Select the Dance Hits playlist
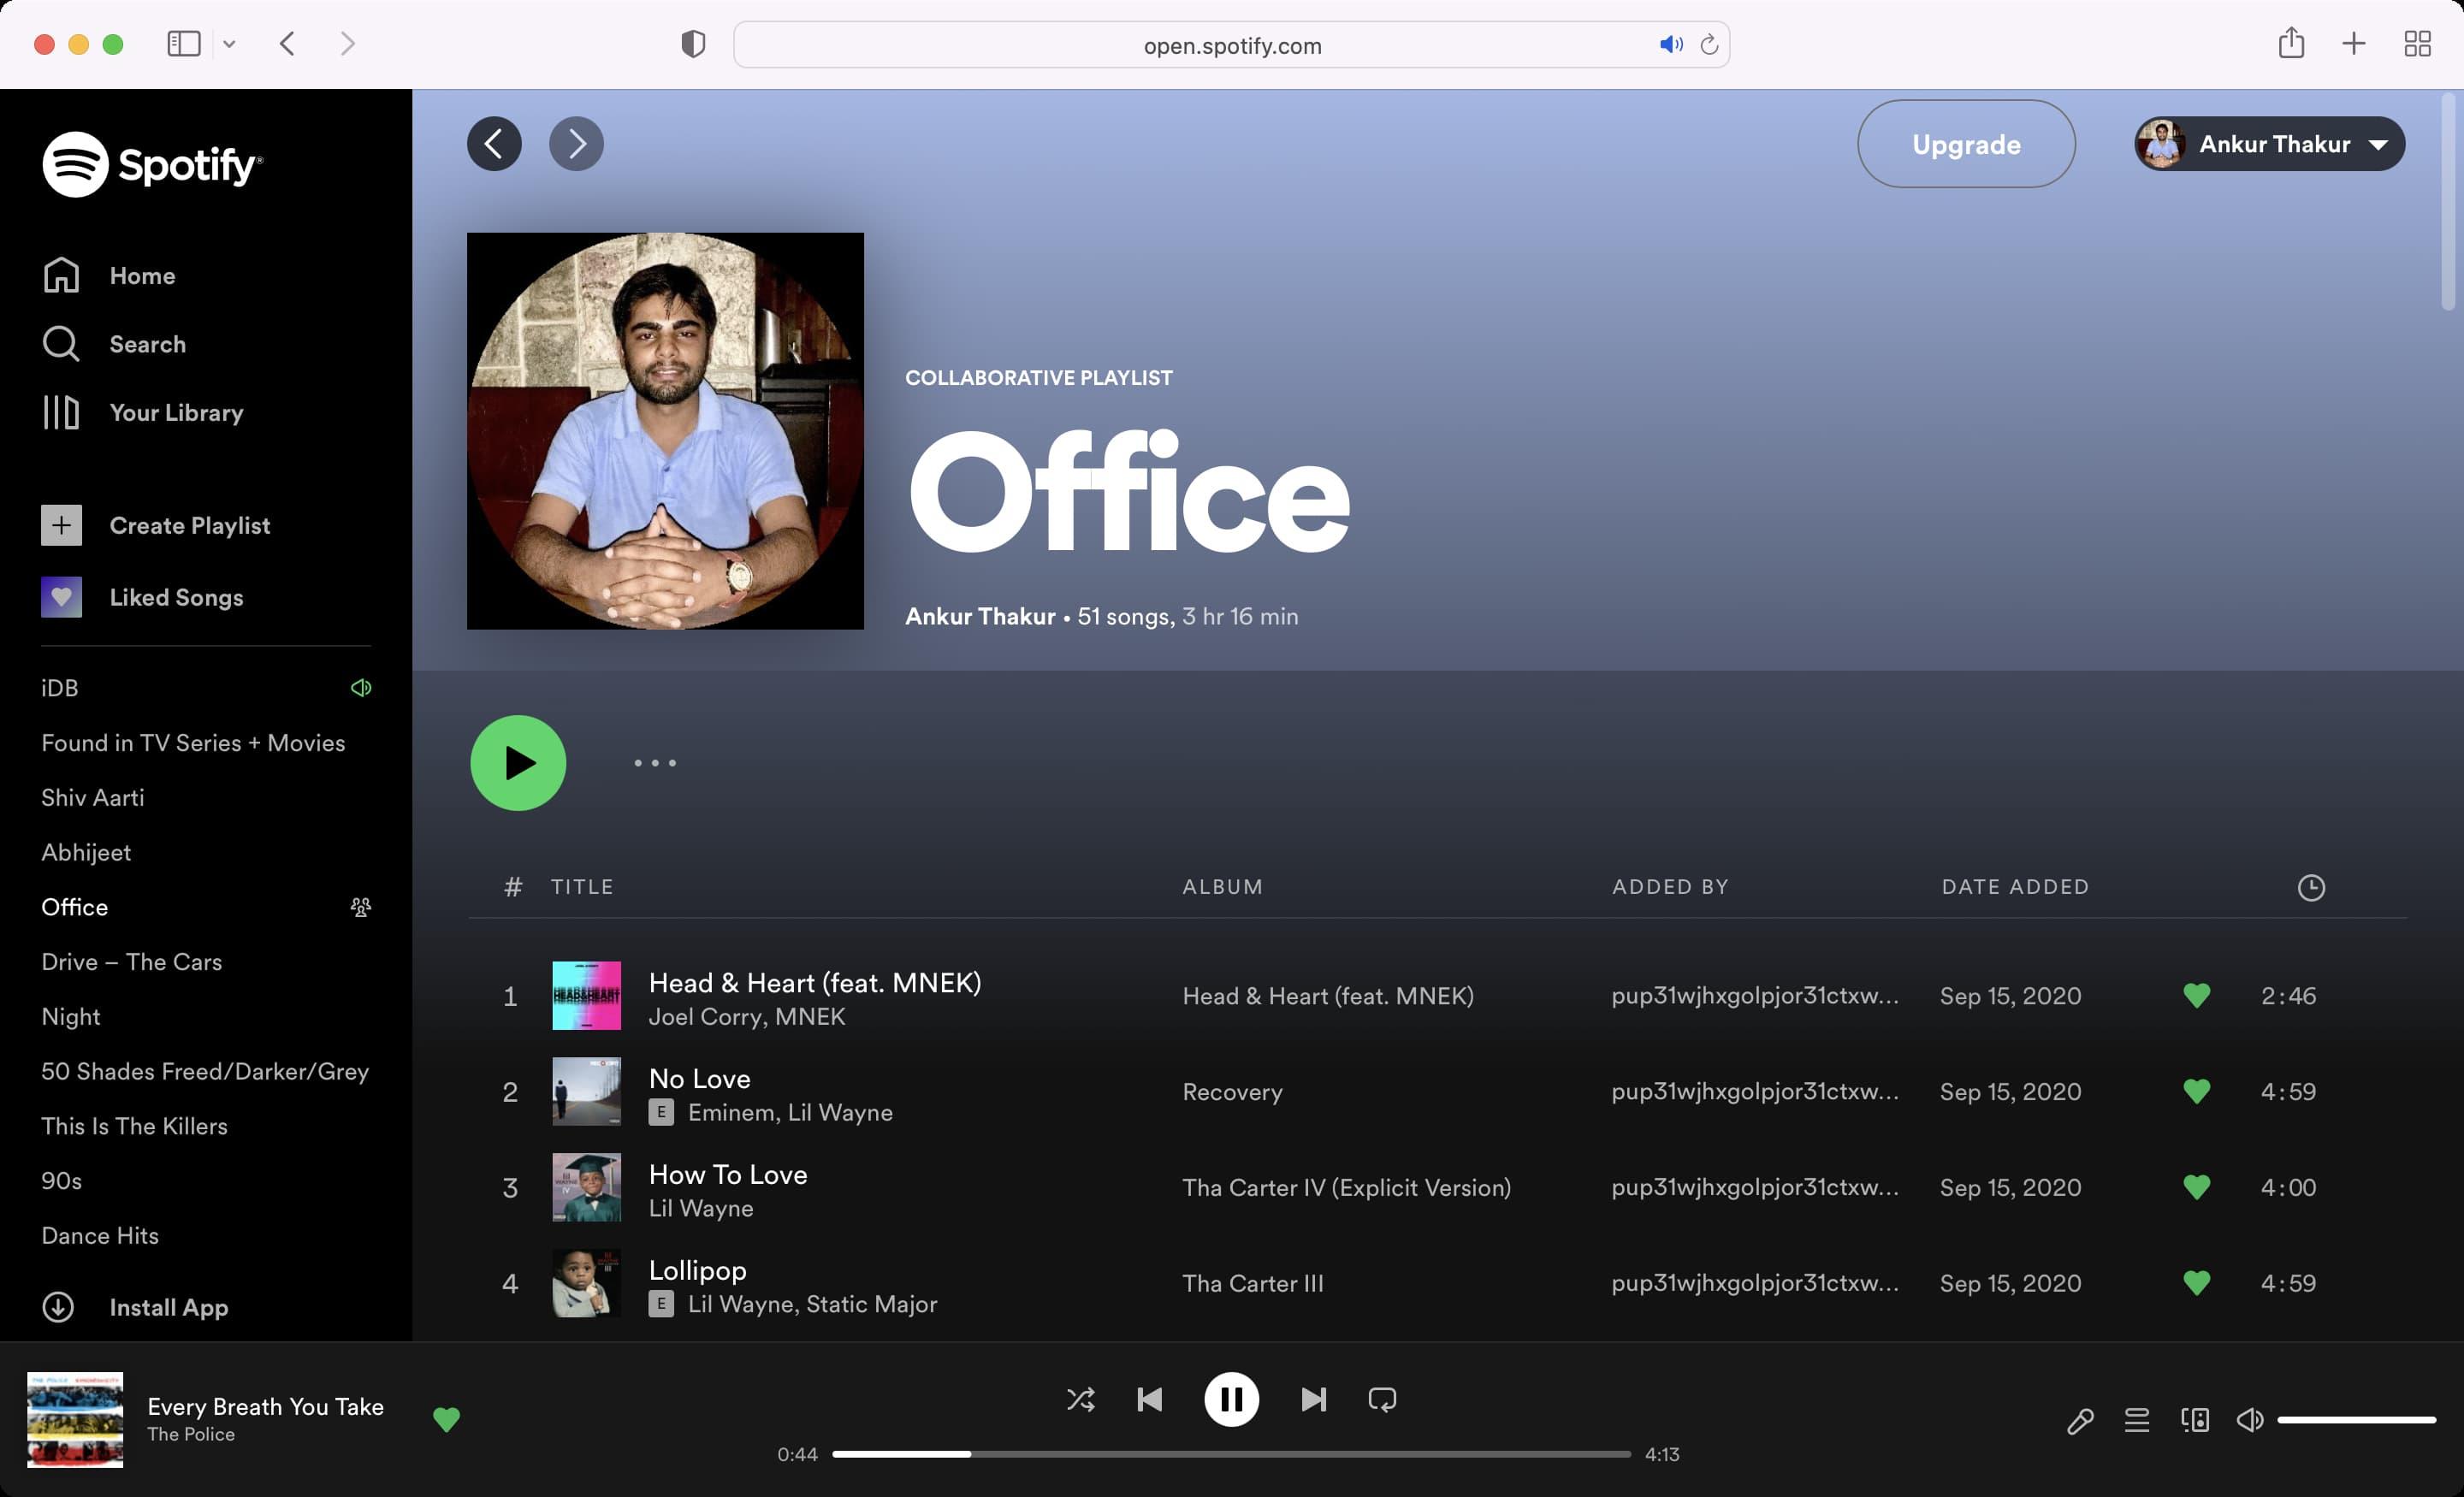This screenshot has width=2464, height=1497. 99,1235
